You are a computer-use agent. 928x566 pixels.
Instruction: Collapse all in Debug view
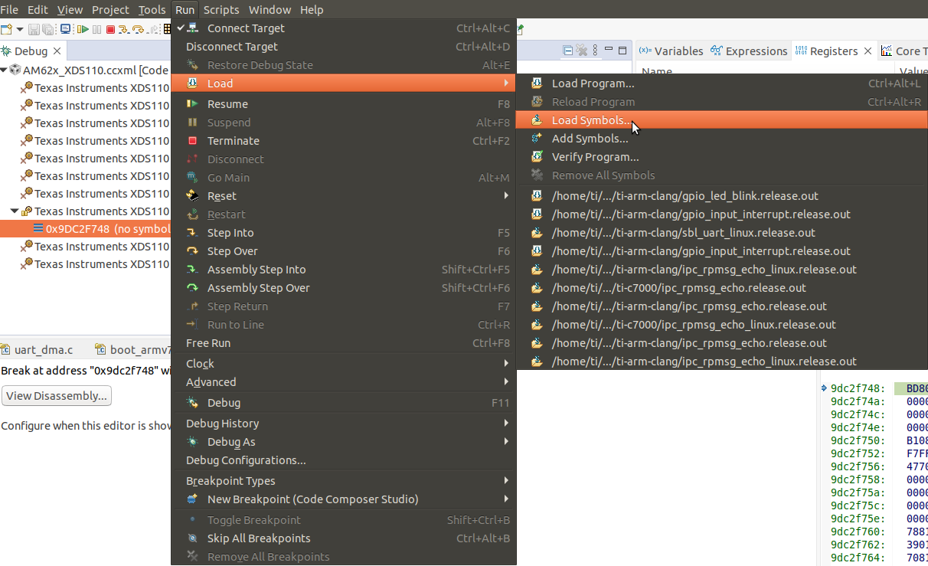[x=568, y=51]
